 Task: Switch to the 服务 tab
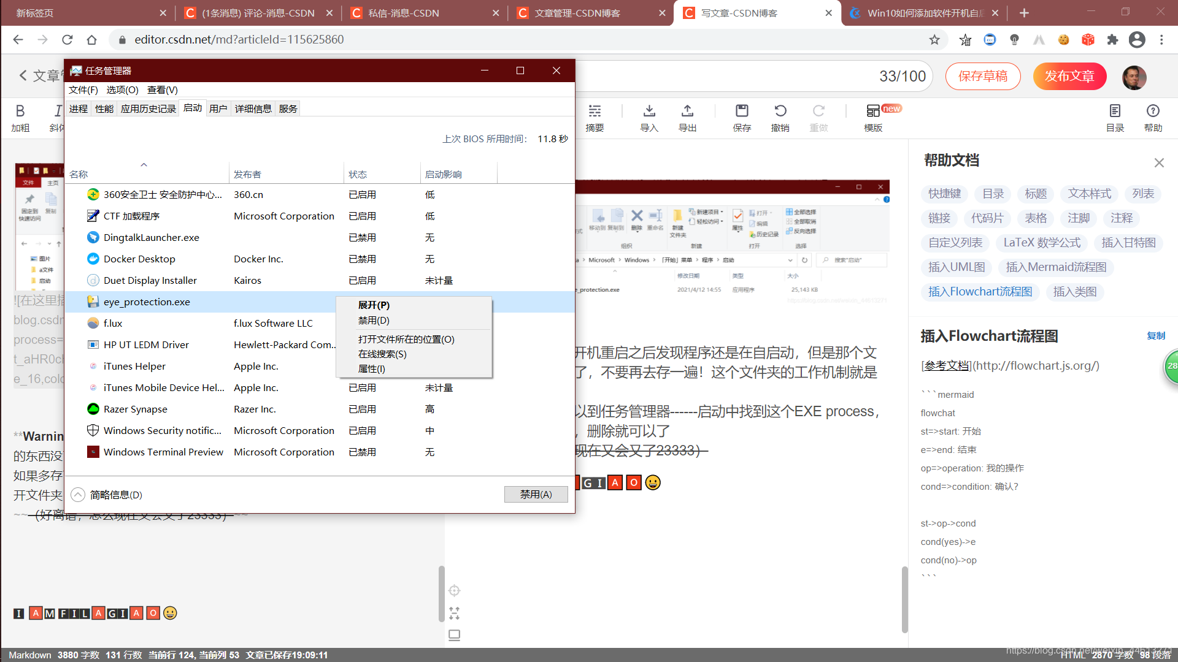(288, 108)
